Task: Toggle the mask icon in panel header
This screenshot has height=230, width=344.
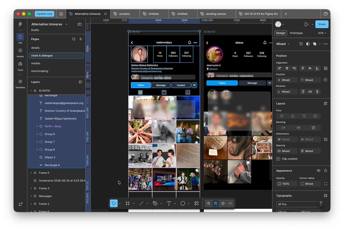Action: 308,44
